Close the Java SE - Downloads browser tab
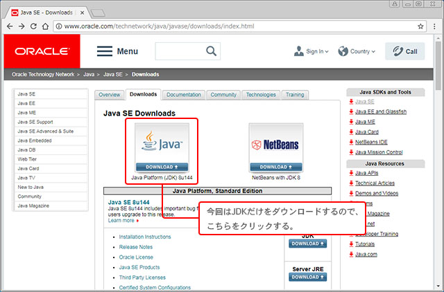444x292 pixels. (x=82, y=12)
